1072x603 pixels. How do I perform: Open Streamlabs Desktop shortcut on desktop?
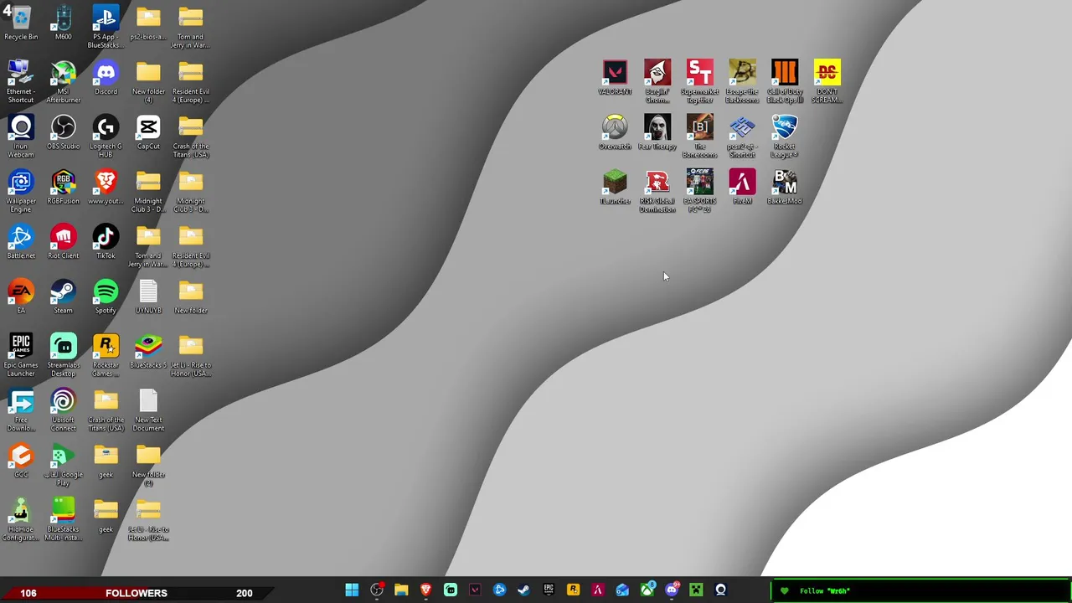click(63, 355)
